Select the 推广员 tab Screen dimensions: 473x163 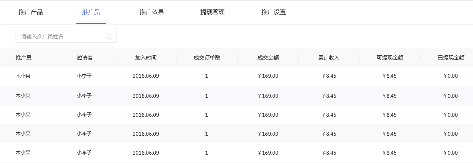coord(91,12)
